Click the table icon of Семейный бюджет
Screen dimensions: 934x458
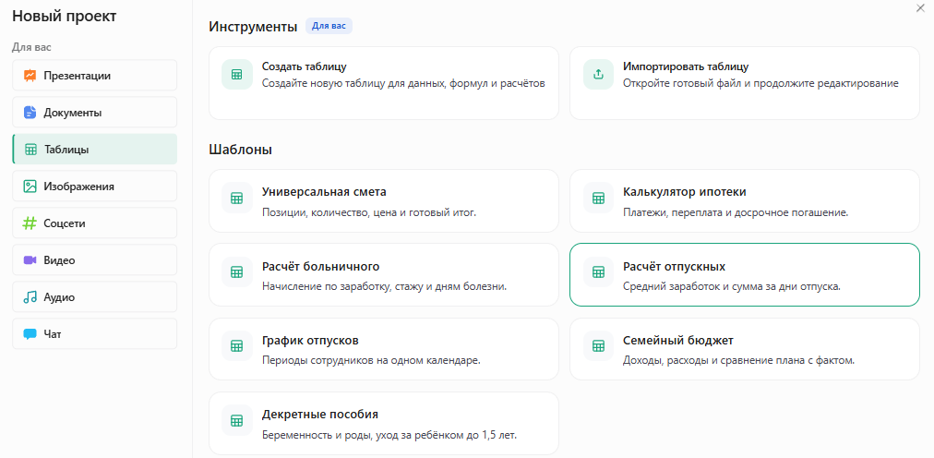(598, 345)
